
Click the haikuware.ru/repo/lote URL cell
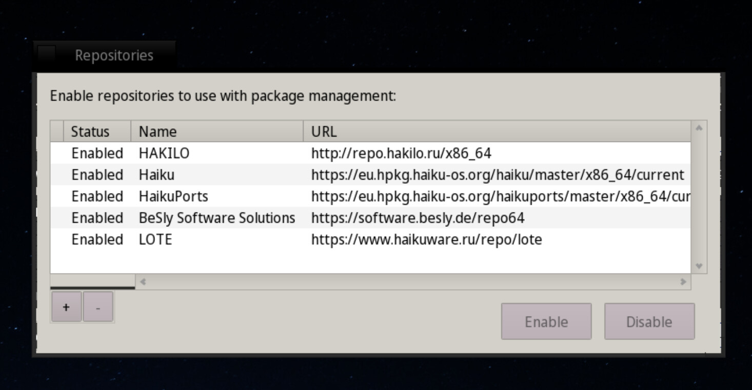(x=426, y=240)
